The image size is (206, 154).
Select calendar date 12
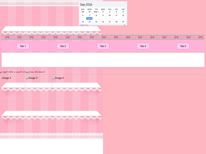pos(123,16)
